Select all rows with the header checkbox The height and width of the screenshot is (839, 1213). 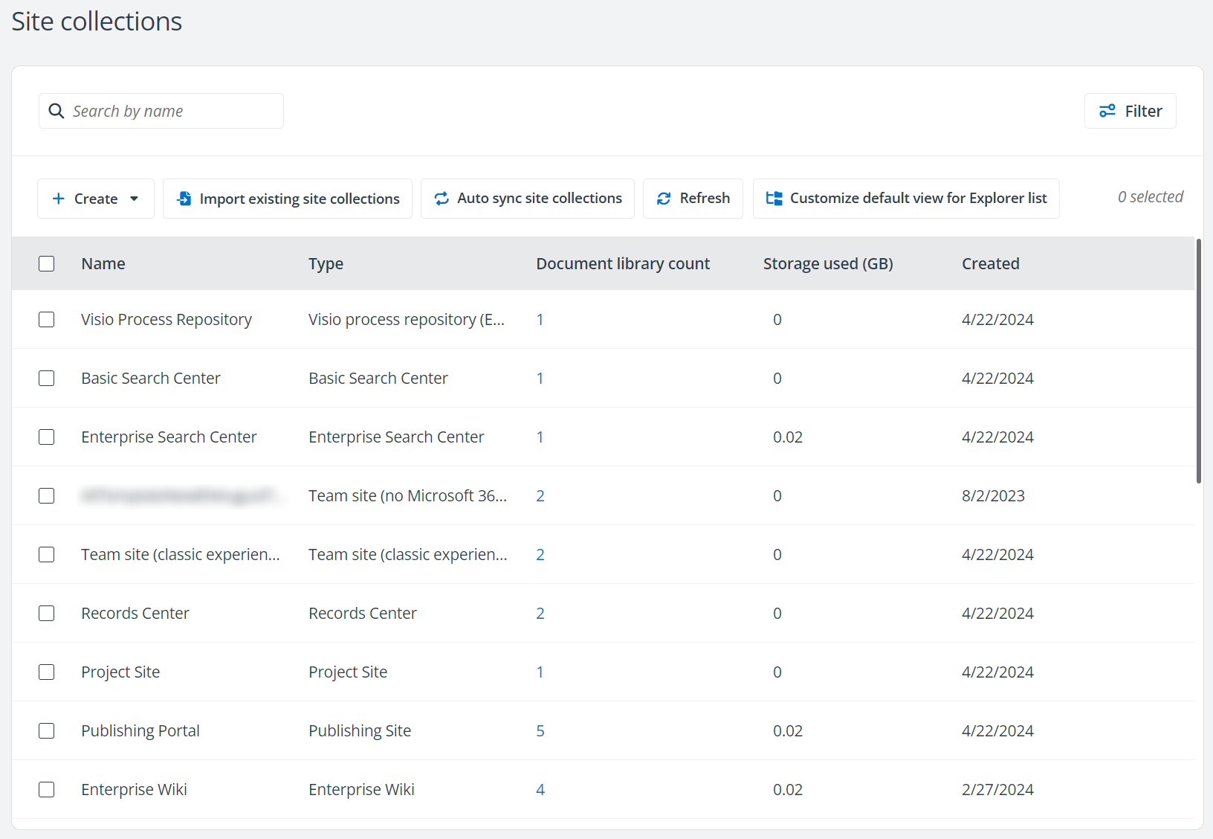pyautogui.click(x=46, y=263)
